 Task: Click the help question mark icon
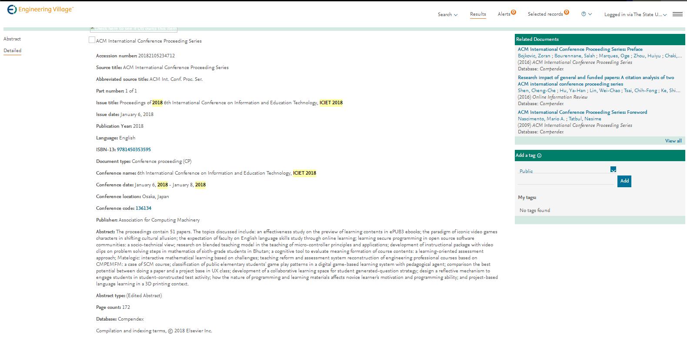coord(584,14)
